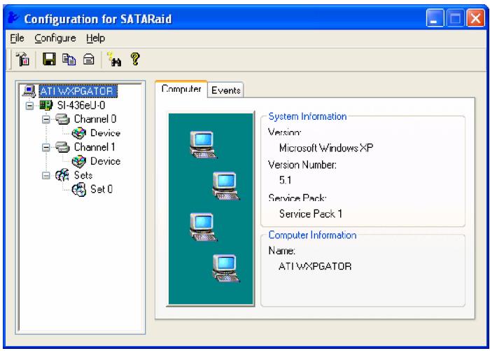Viewport: 490px width, 351px height.
Task: Select Device label under Channel 0
Action: pos(105,133)
